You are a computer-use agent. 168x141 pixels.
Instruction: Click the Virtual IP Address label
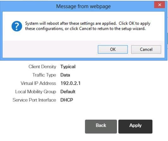(38, 83)
